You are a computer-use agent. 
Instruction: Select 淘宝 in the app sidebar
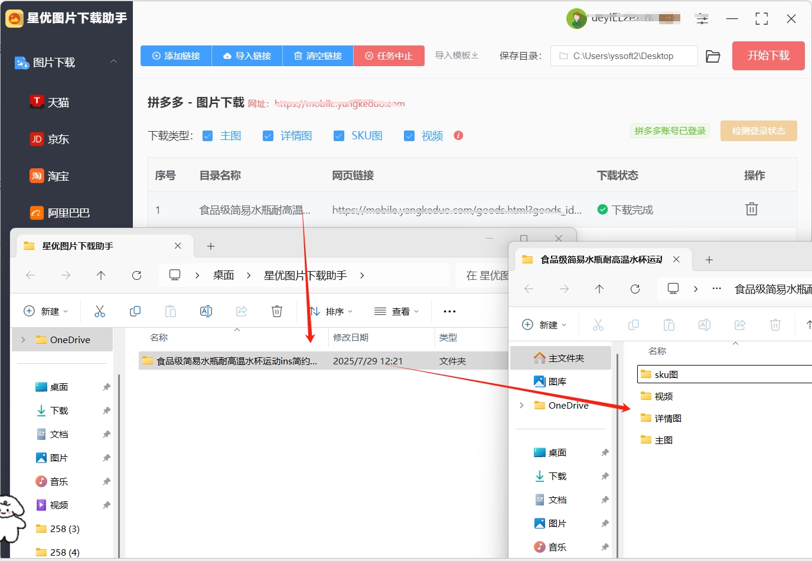50,176
